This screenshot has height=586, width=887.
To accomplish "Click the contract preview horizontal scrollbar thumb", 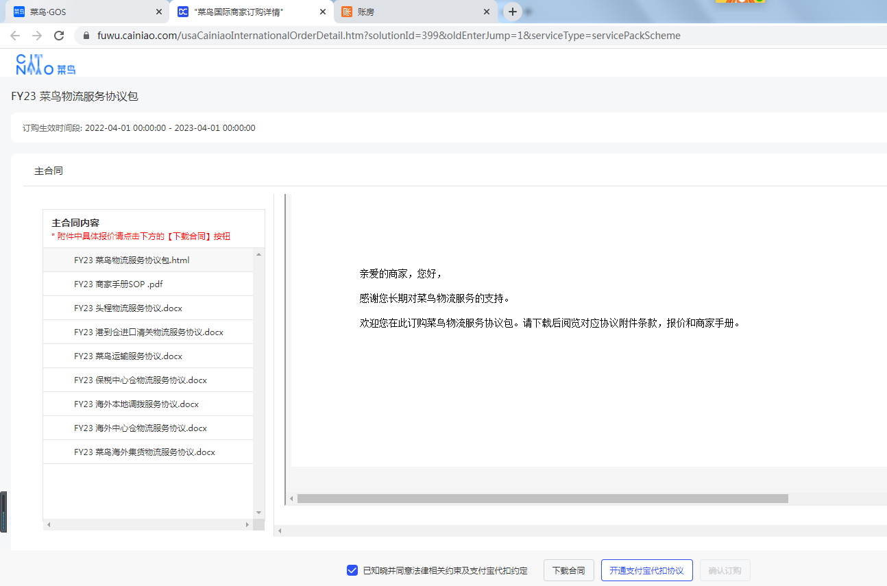I will pos(543,498).
